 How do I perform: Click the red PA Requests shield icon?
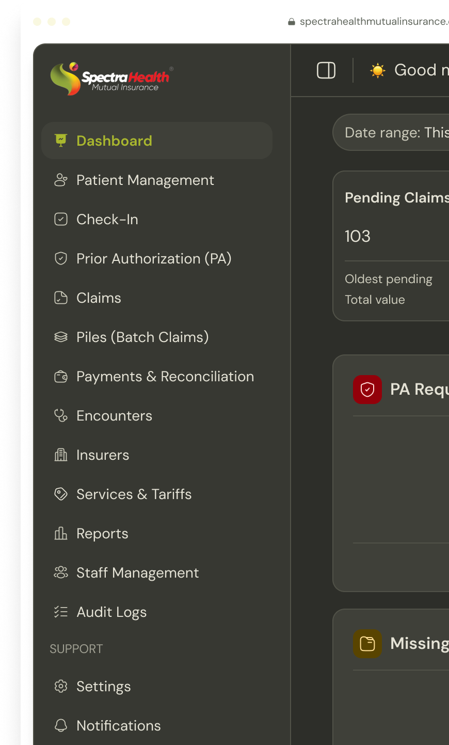tap(367, 390)
